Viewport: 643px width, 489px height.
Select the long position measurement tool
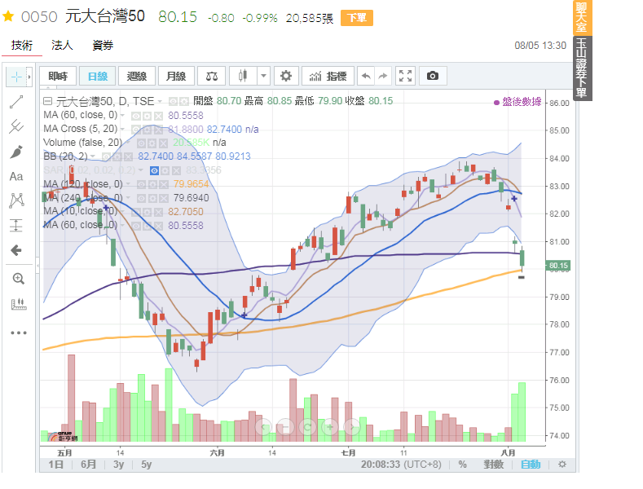coord(16,225)
